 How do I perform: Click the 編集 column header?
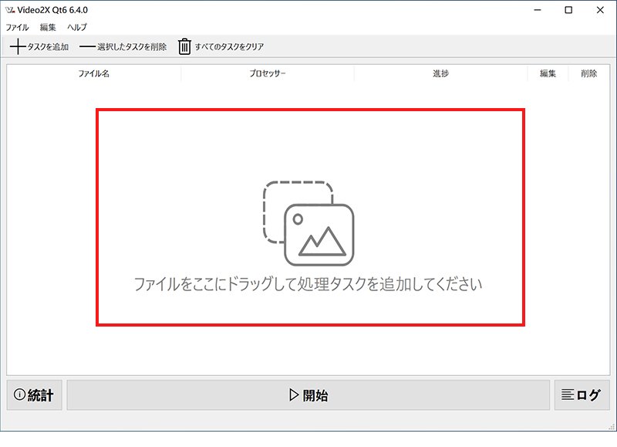548,73
